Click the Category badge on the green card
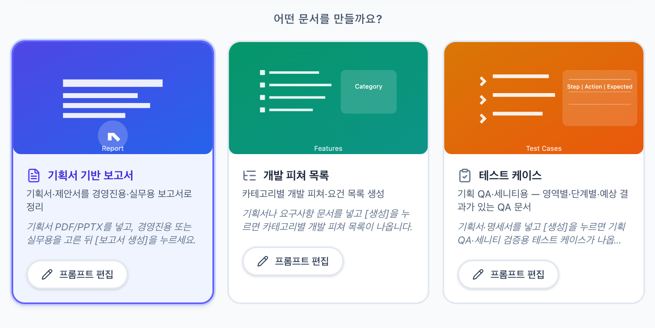This screenshot has width=655, height=328. [368, 91]
